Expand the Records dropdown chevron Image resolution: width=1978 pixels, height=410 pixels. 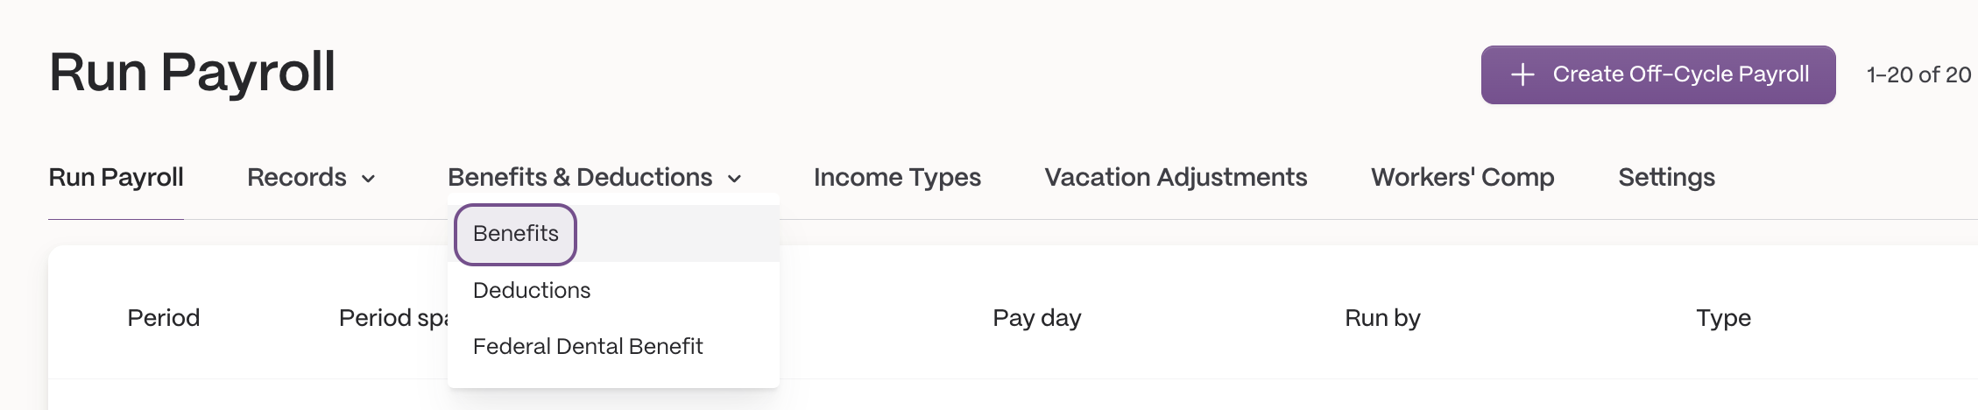click(x=369, y=179)
